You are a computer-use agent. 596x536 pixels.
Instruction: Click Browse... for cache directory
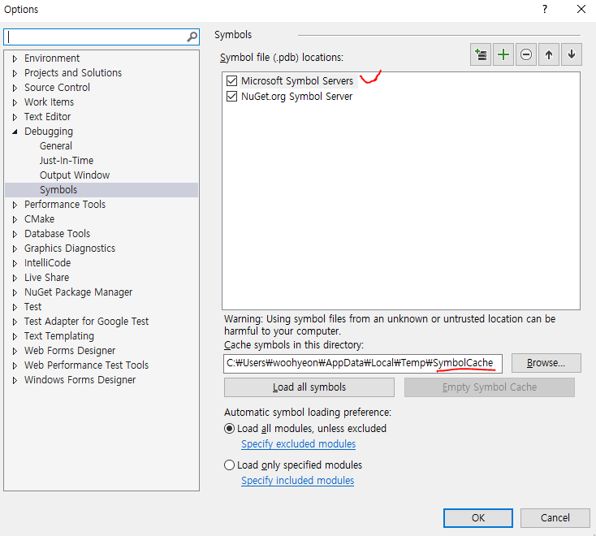[546, 363]
